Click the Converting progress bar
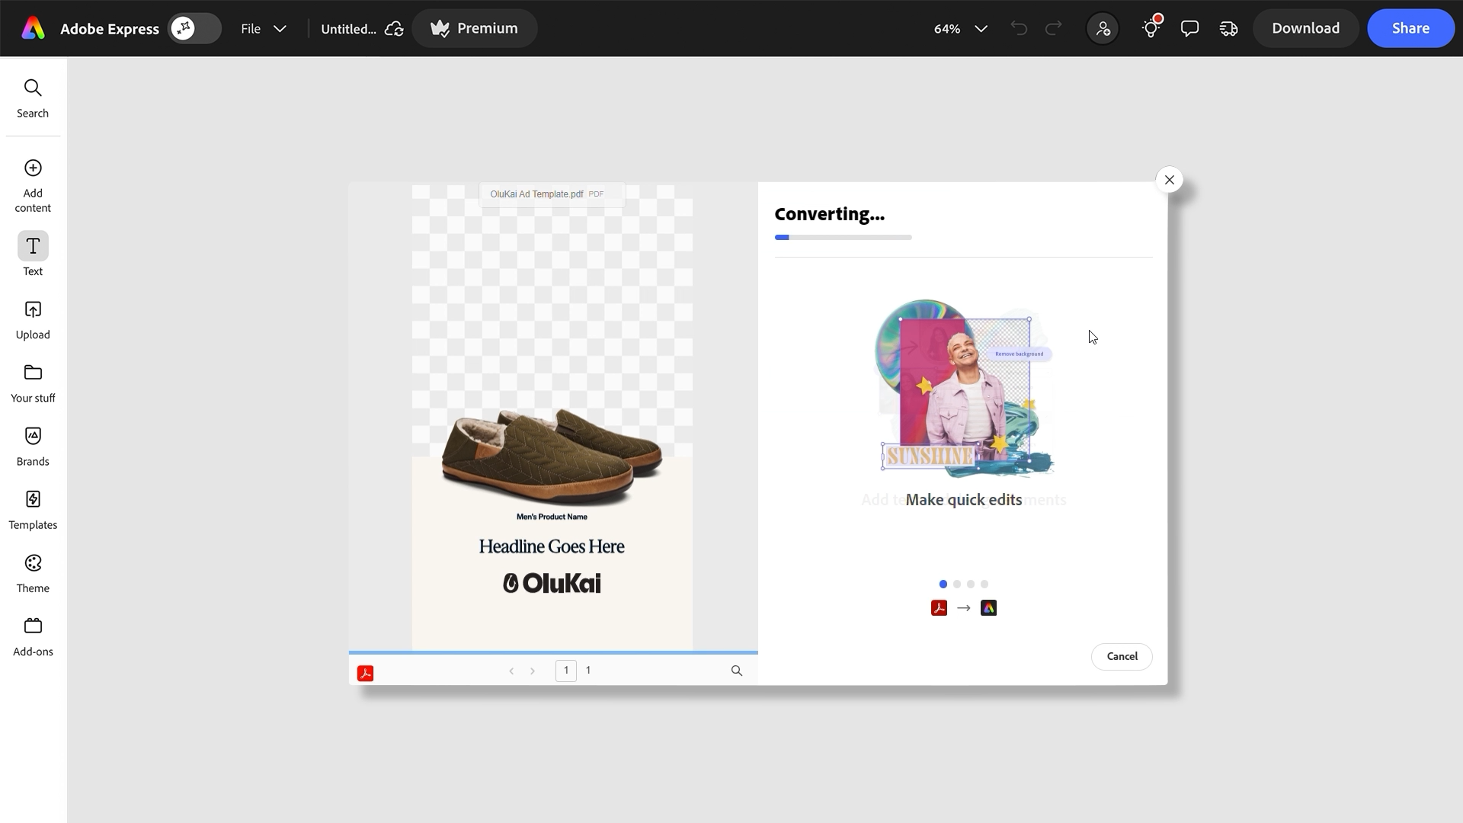The width and height of the screenshot is (1463, 823). [x=843, y=237]
